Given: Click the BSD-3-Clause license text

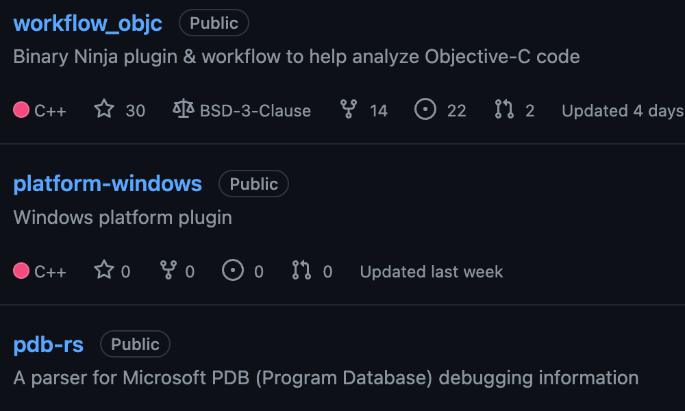Looking at the screenshot, I should [255, 110].
